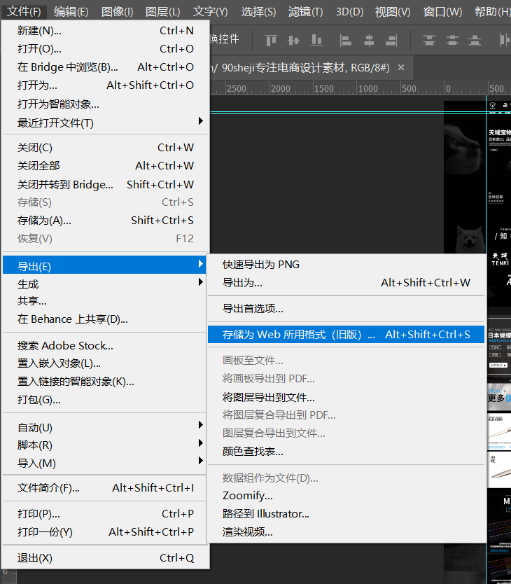Open 文件简介(F)... entry
Viewport: 511px width, 584px height.
[104, 488]
